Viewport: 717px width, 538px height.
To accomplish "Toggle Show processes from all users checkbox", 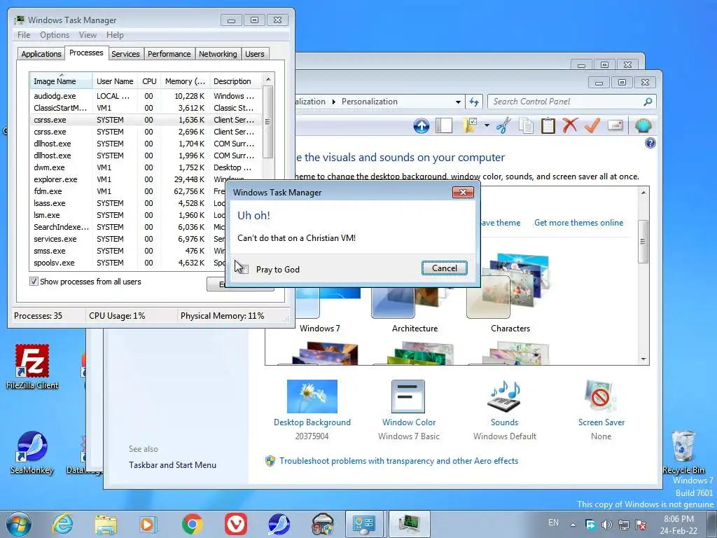I will [34, 282].
